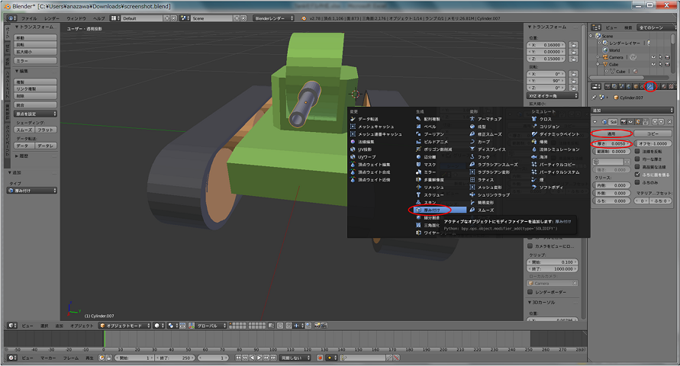
Task: Choose the Mirror (ミラー) modifier entry
Action: [430, 172]
